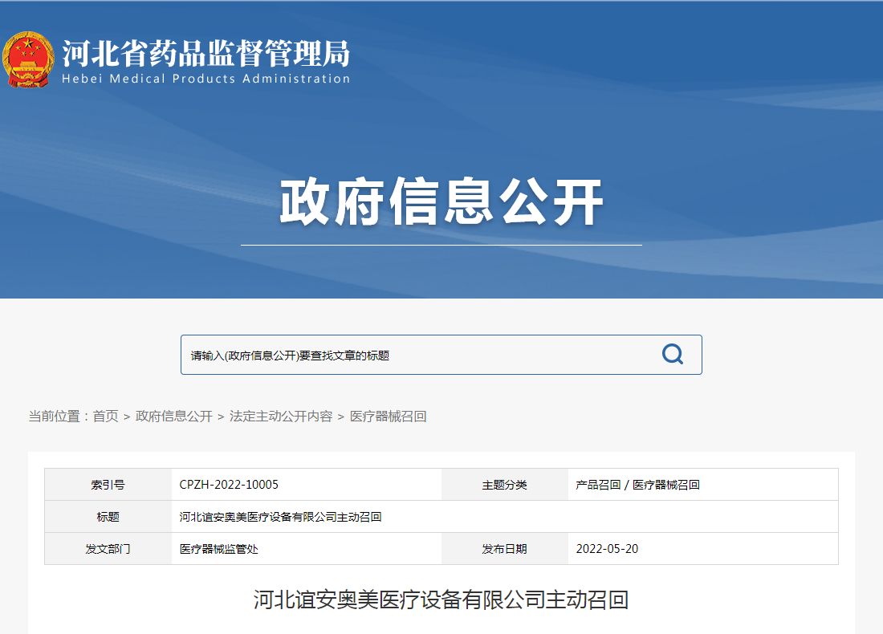Select the publish date 2022-05-20

pyautogui.click(x=607, y=549)
